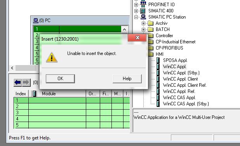Image resolution: width=240 pixels, height=146 pixels.
Task: Click the WinCC CAS Appl. module icon
Action: click(158, 98)
